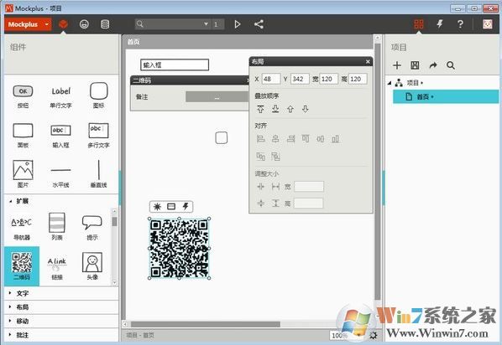Click the X coordinate field showing 48
The width and height of the screenshot is (502, 345).
[x=271, y=79]
